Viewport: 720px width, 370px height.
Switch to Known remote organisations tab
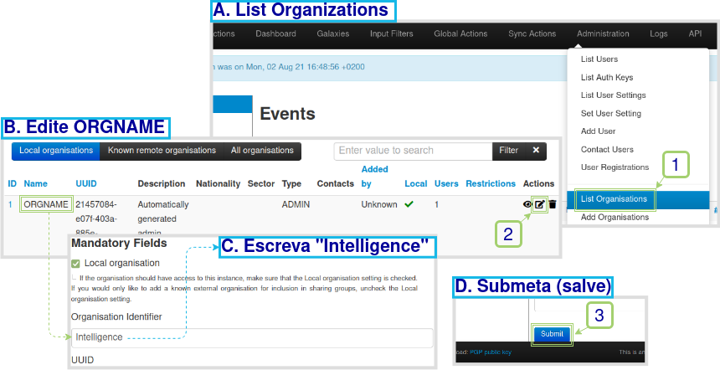click(162, 151)
